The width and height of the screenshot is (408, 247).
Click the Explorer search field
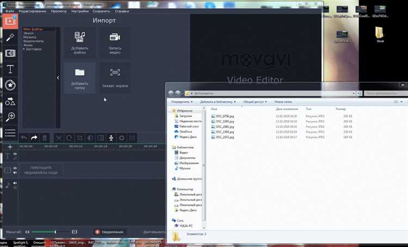tap(386, 93)
